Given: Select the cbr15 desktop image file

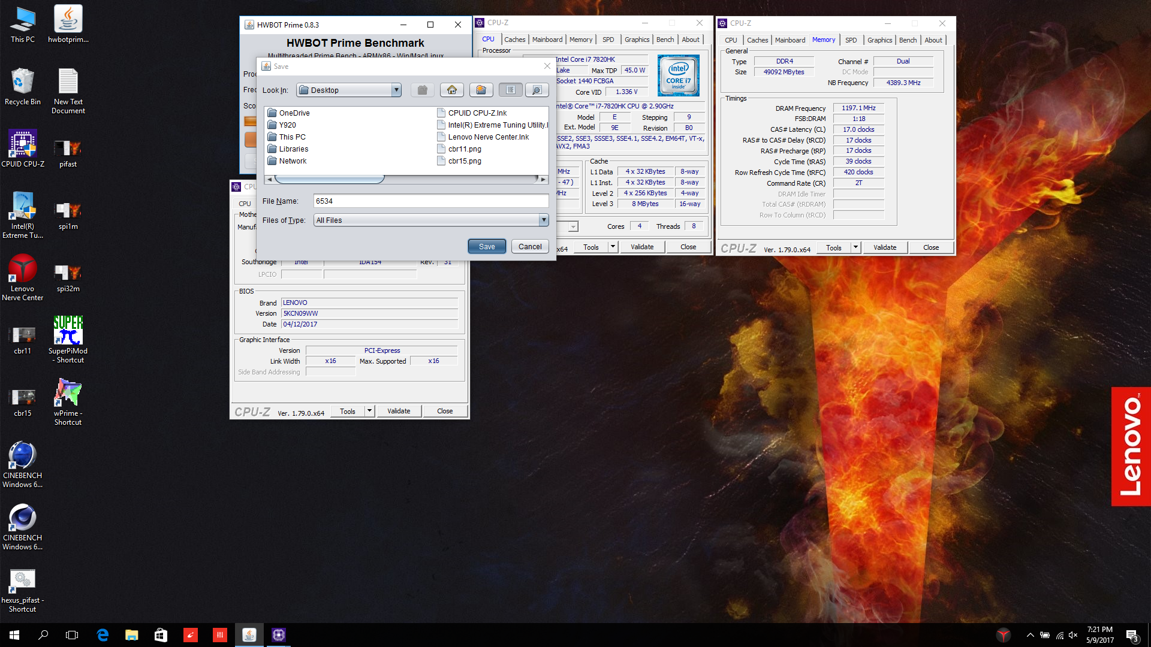Looking at the screenshot, I should (x=23, y=402).
